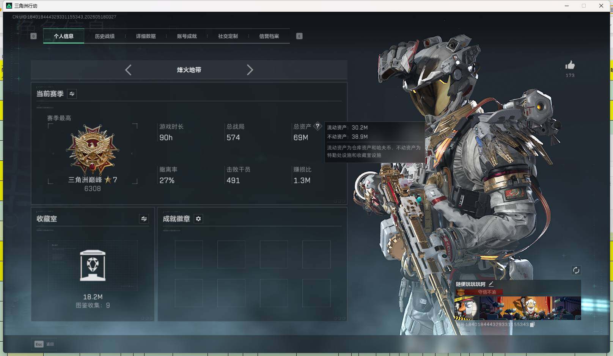Viewport: 613px width, 356px height.
Task: Click the Q previous-tab key icon
Action: tap(33, 36)
